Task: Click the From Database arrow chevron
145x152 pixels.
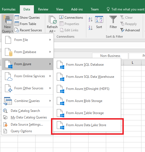Action: pos(50,52)
